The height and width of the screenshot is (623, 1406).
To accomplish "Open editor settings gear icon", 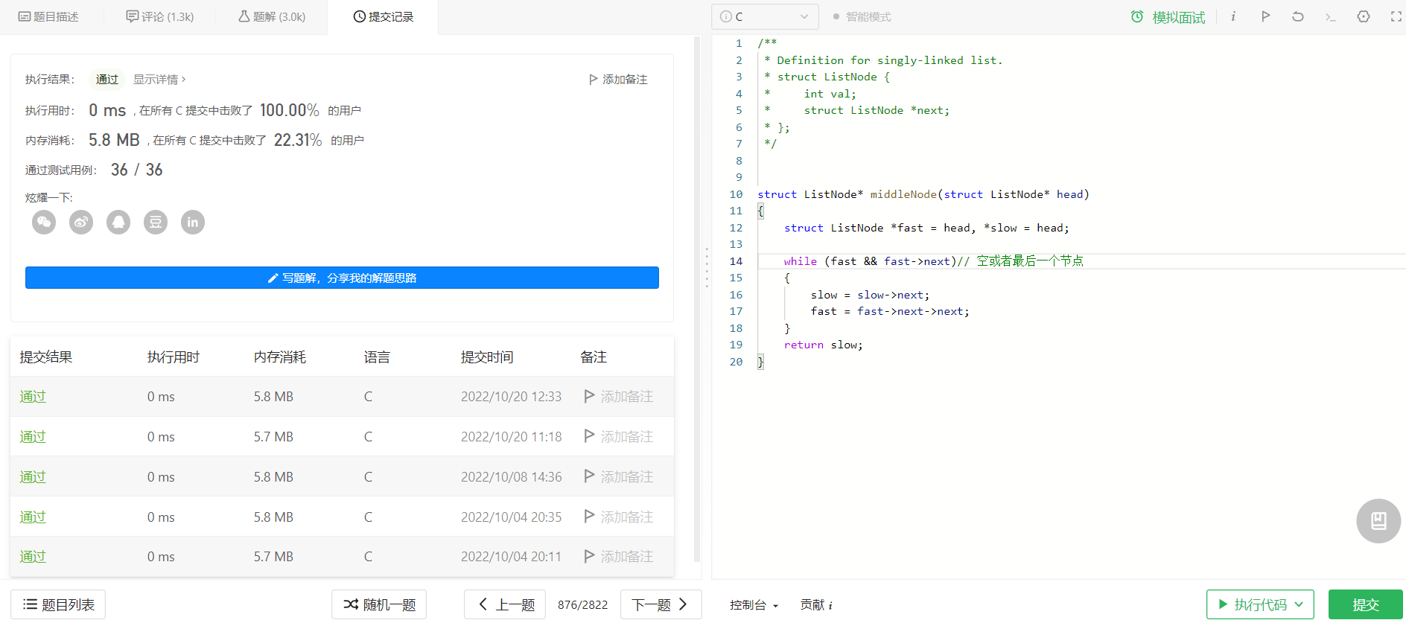I will coord(1364,16).
